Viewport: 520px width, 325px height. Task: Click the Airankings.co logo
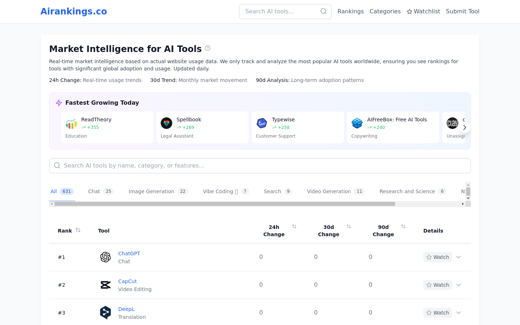tap(74, 12)
